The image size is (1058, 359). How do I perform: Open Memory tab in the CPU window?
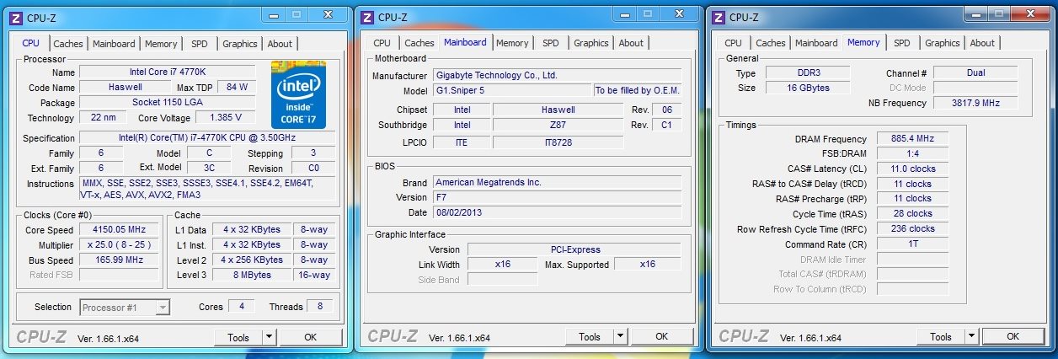pos(161,44)
